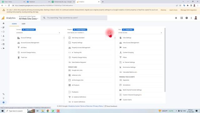Open three-dot more options menu in Analytics header
The width and height of the screenshot is (200, 113).
191,18
